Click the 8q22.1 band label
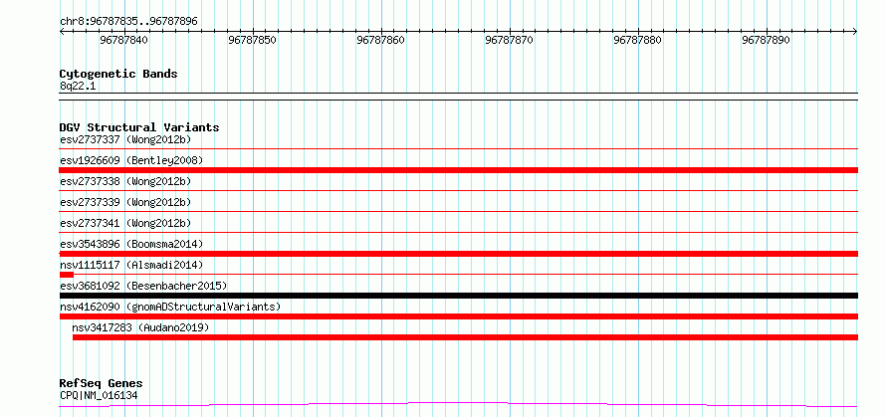The width and height of the screenshot is (886, 417). pyautogui.click(x=78, y=87)
